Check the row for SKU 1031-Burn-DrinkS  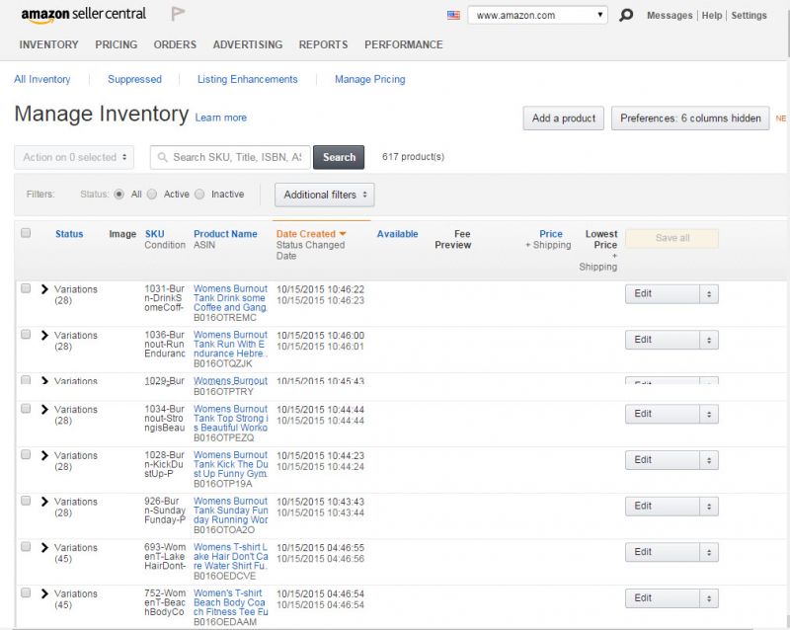coord(26,288)
